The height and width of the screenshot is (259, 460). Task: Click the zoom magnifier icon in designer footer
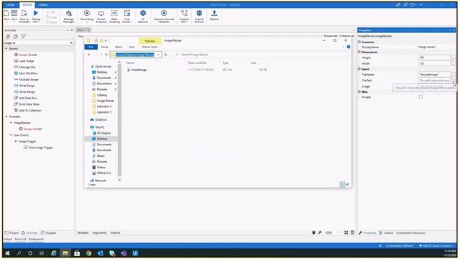click(320, 232)
